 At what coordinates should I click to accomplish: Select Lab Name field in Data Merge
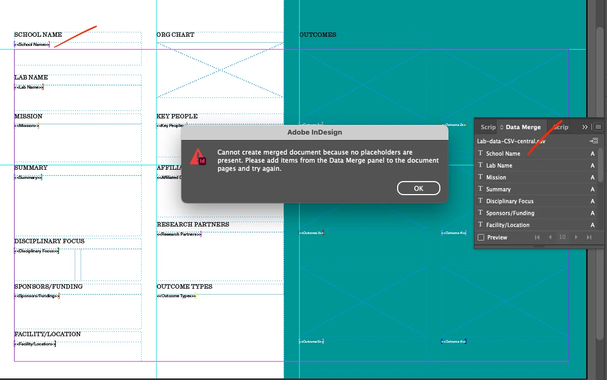coord(537,165)
